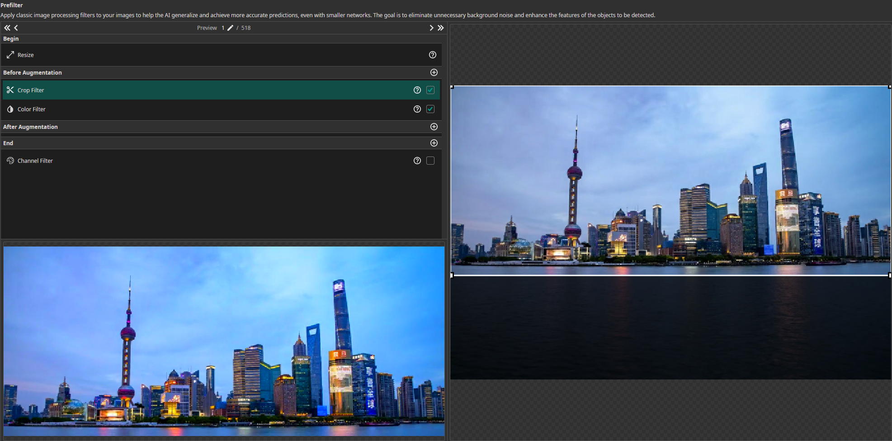The width and height of the screenshot is (892, 441).
Task: Skip back to the first preview image
Action: click(x=6, y=28)
